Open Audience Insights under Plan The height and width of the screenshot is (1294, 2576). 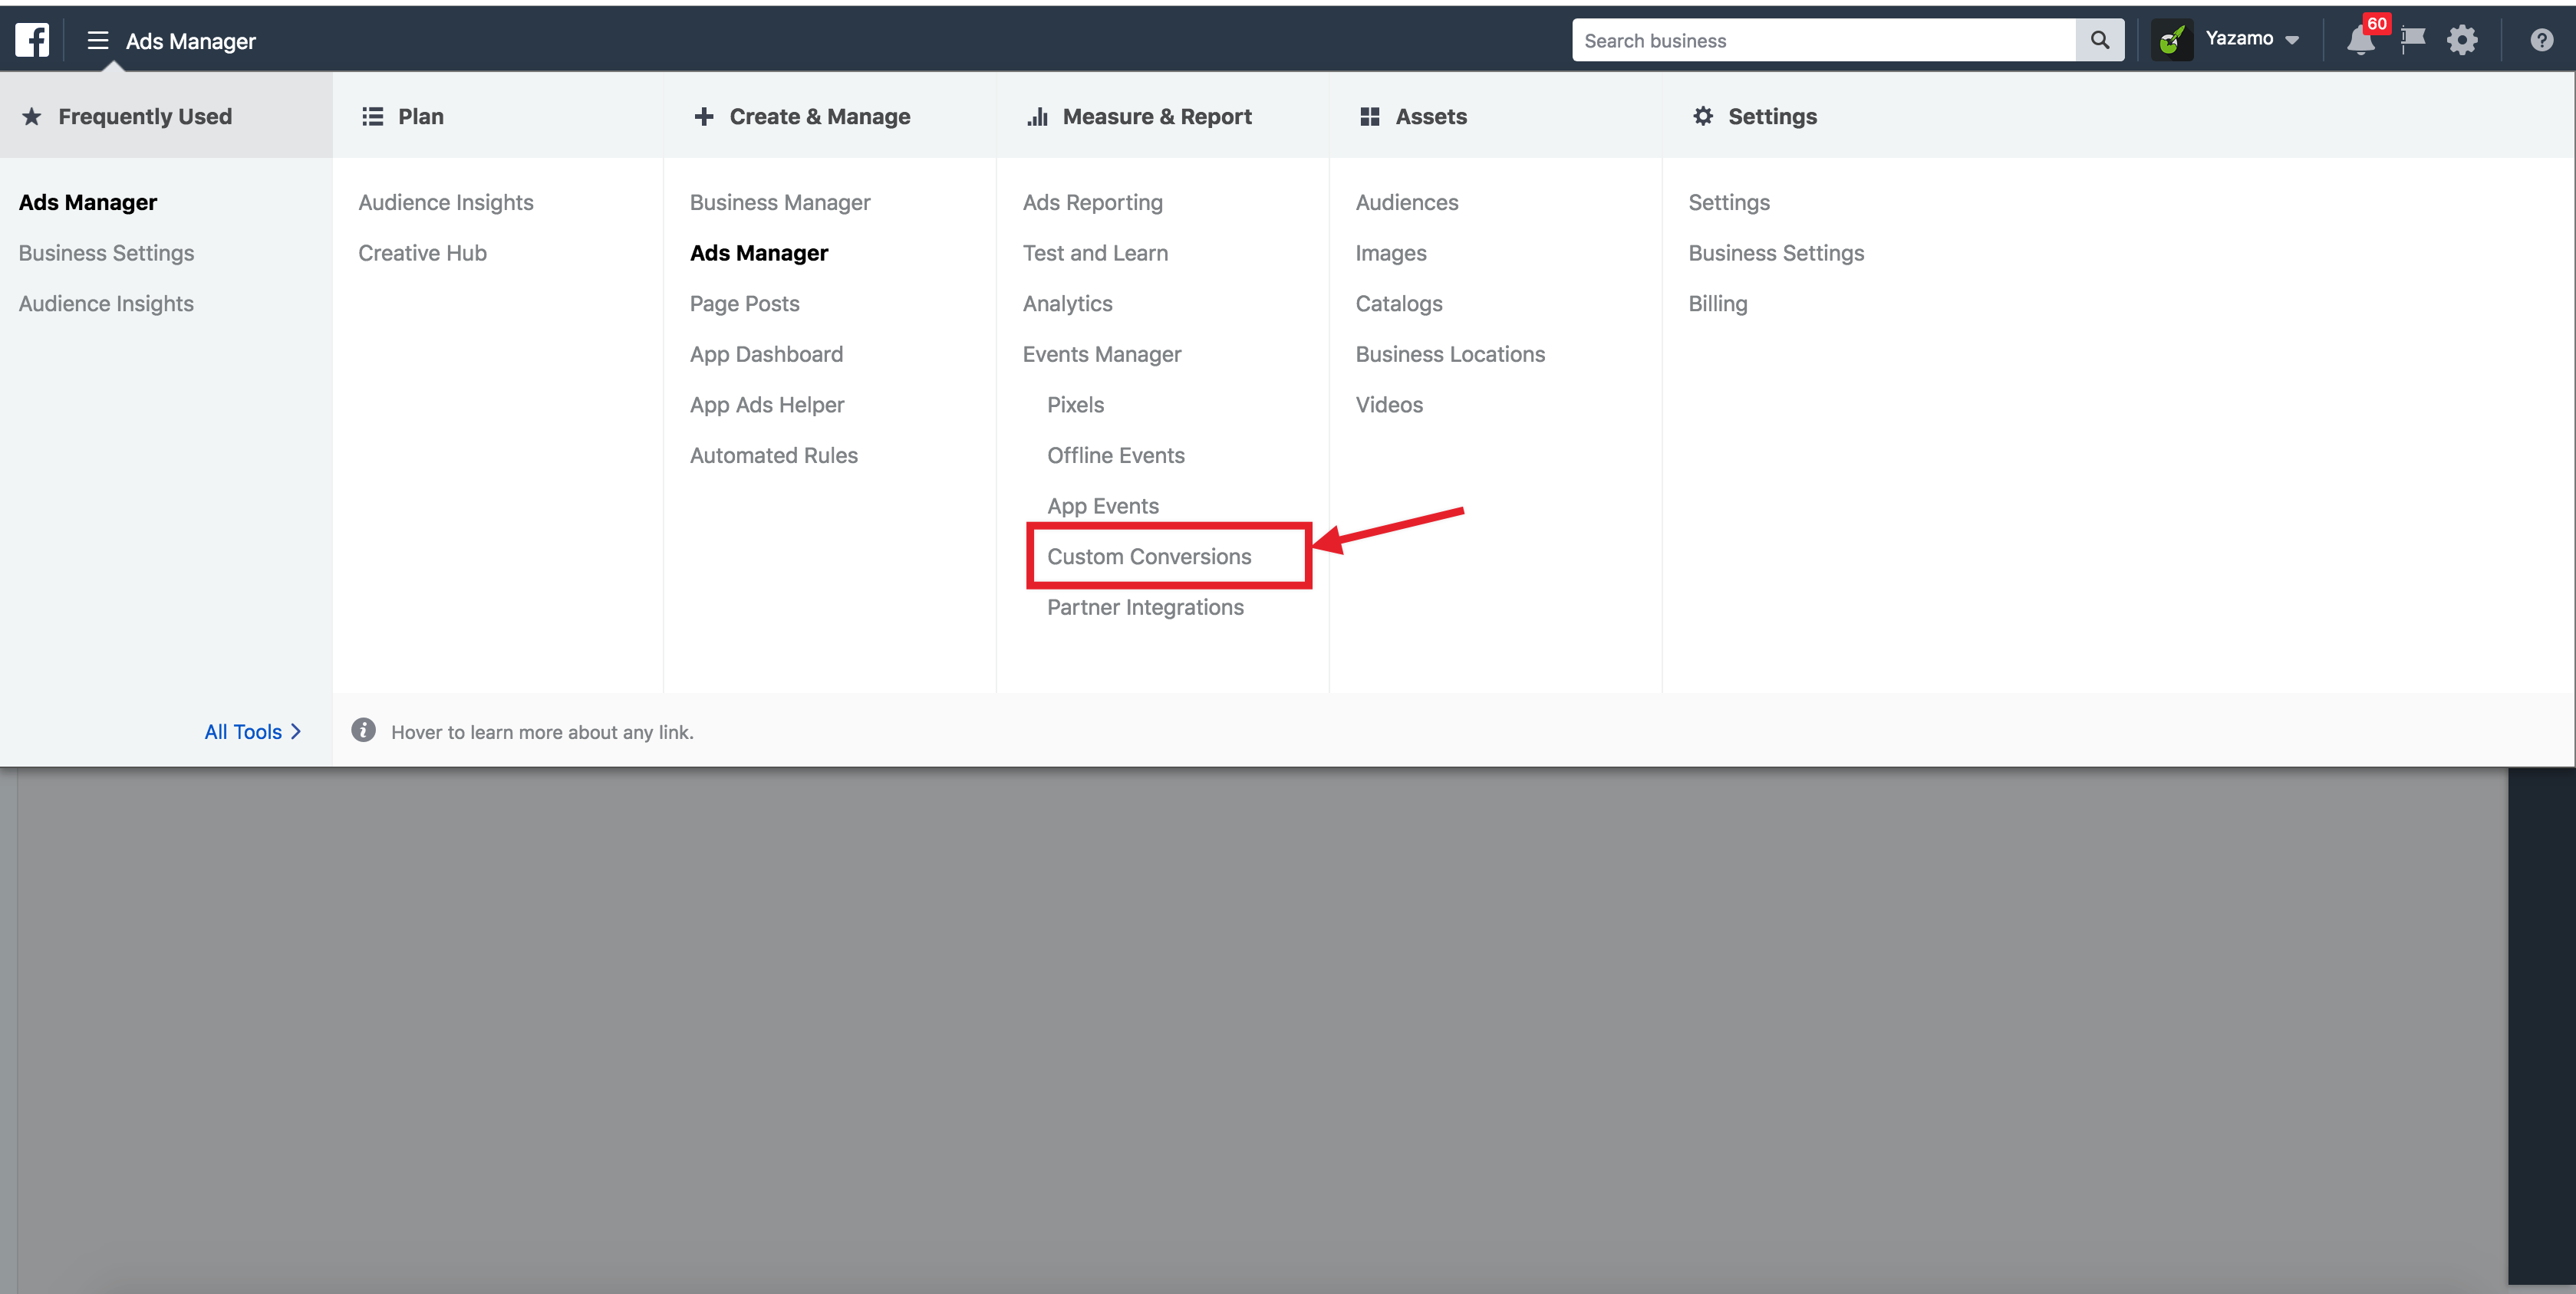[x=446, y=202]
